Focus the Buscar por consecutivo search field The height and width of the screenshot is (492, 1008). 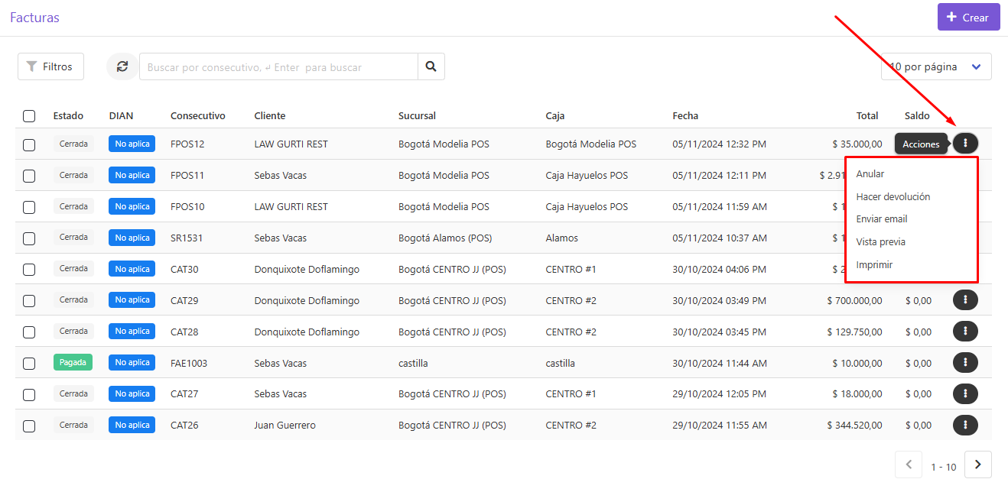pos(278,66)
